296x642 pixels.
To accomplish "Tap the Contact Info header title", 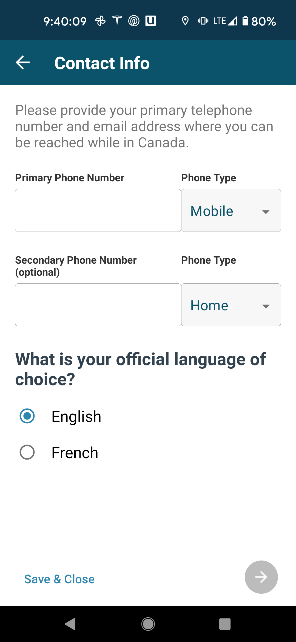I will 102,63.
